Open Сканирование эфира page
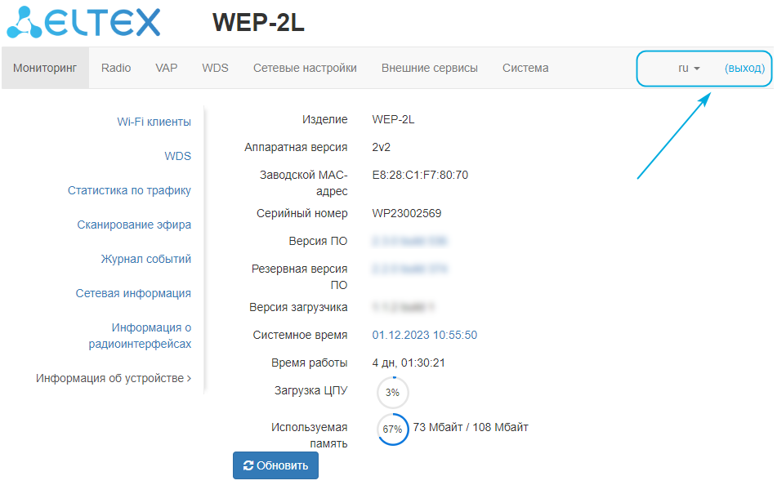The width and height of the screenshot is (777, 485). (134, 225)
